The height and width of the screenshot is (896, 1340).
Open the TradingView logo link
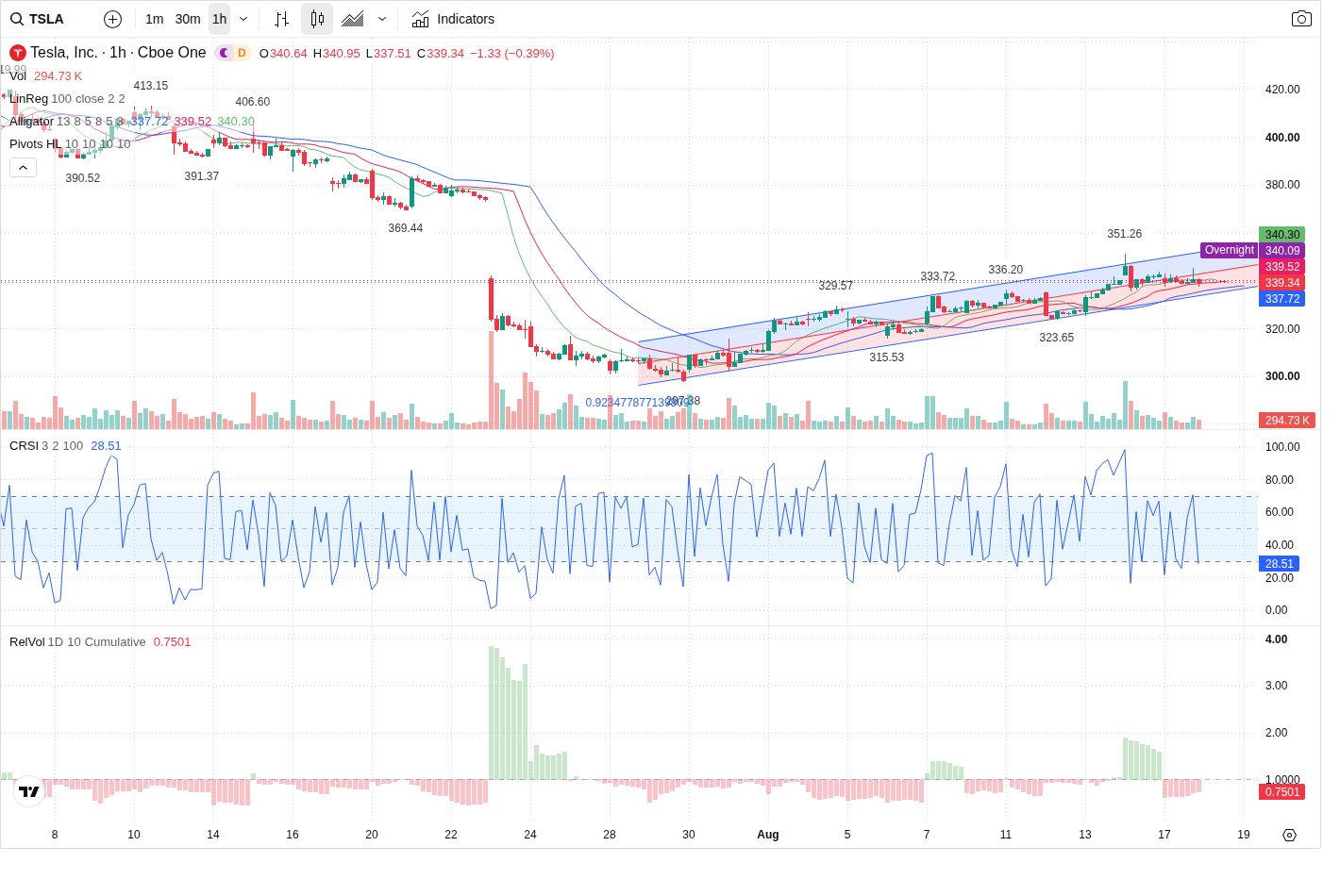[x=29, y=791]
